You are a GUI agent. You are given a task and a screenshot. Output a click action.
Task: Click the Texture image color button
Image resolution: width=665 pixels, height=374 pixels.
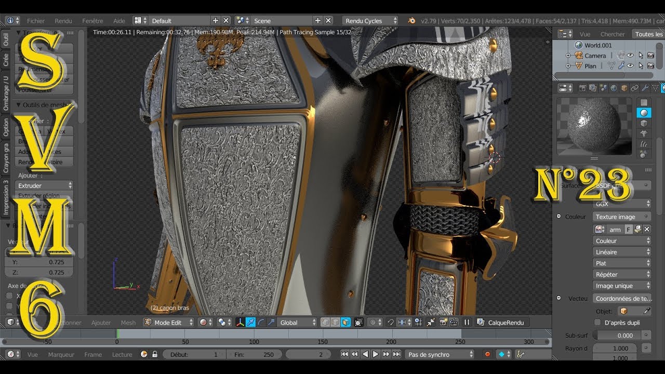click(622, 217)
